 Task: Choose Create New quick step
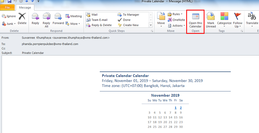pyautogui.click(x=128, y=25)
